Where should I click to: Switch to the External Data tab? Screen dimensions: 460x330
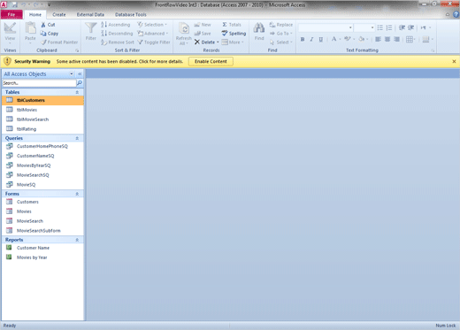pyautogui.click(x=90, y=14)
